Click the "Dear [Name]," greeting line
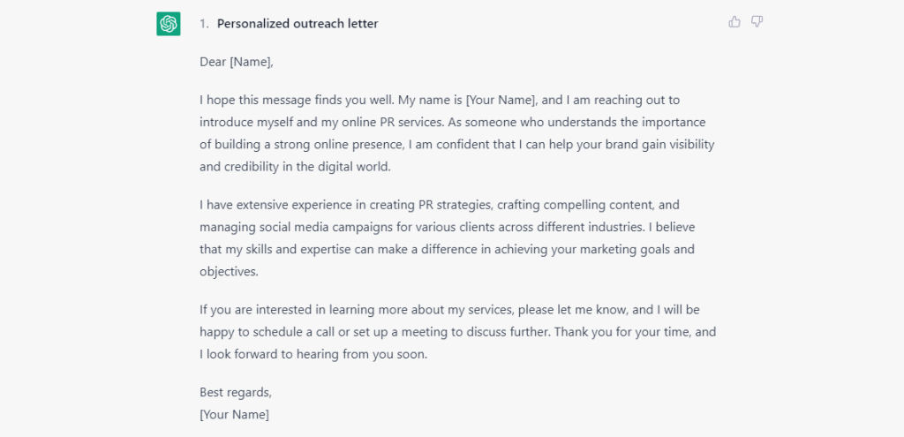The height and width of the screenshot is (437, 904). pos(237,62)
